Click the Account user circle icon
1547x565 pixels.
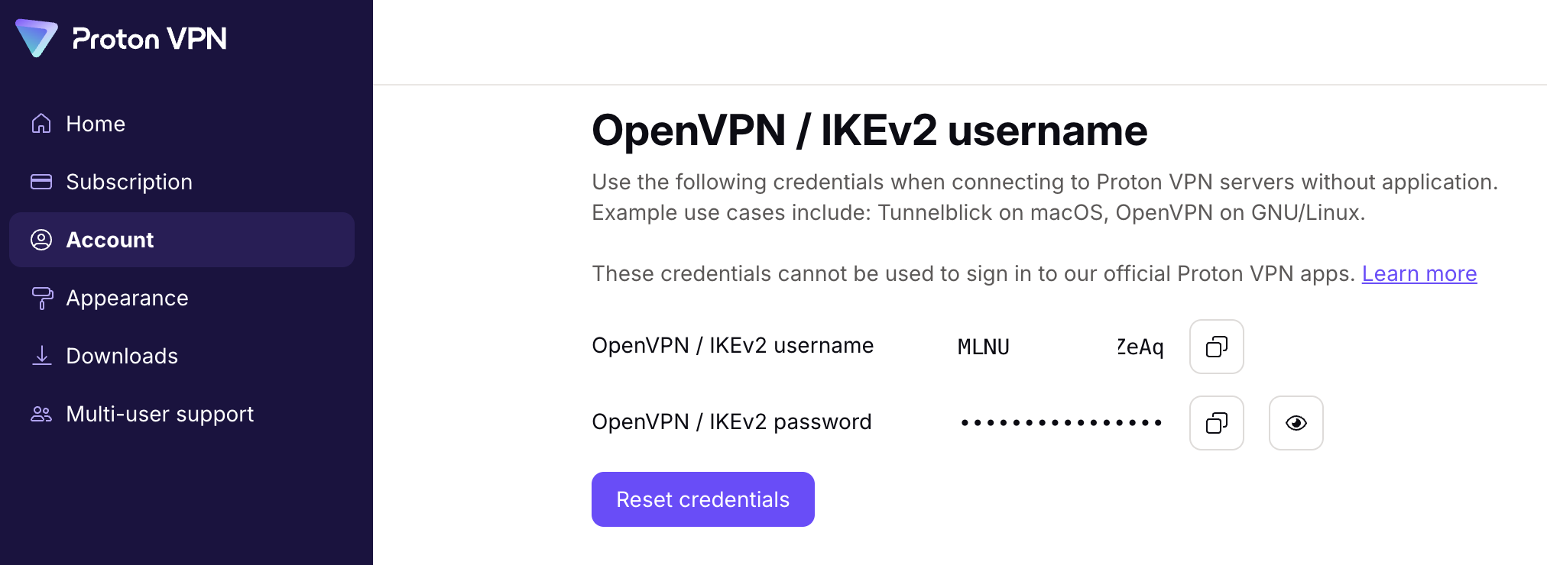(x=41, y=240)
